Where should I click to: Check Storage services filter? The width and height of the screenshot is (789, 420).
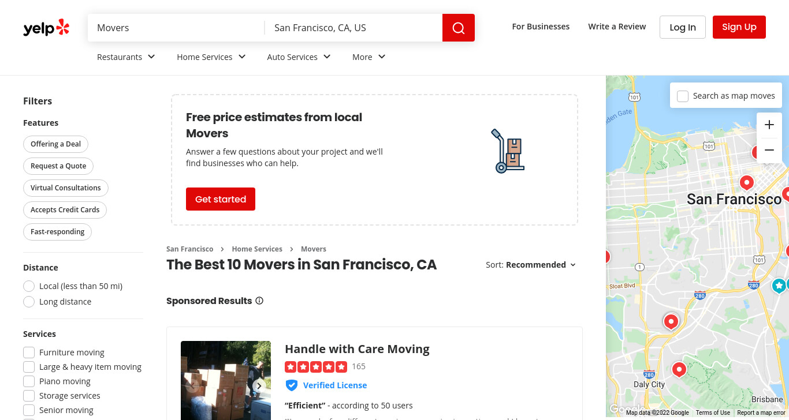29,396
